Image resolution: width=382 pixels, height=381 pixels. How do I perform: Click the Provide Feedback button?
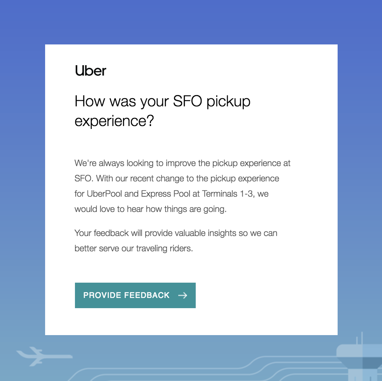(x=135, y=295)
